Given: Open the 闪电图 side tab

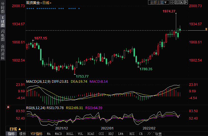Looking at the screenshot, I should 3,35.
